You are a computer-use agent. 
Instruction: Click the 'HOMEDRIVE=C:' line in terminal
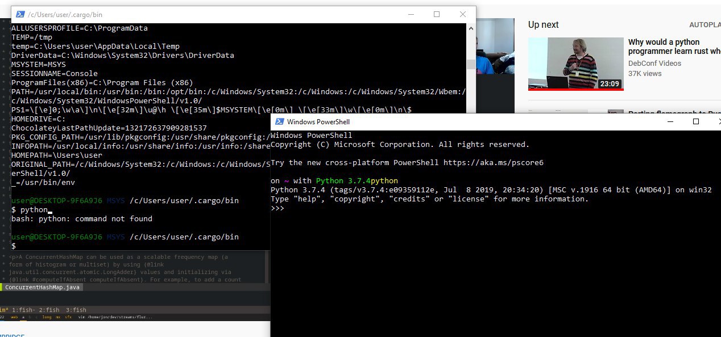39,119
